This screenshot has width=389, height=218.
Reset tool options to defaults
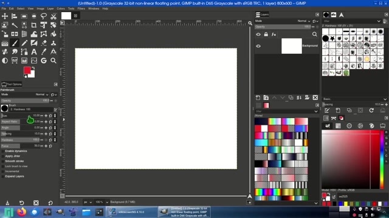tap(50, 203)
